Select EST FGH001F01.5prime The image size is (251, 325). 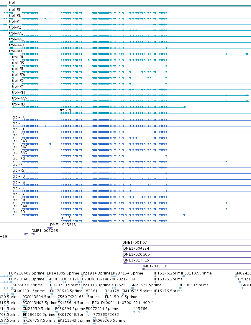pyautogui.click(x=28, y=291)
